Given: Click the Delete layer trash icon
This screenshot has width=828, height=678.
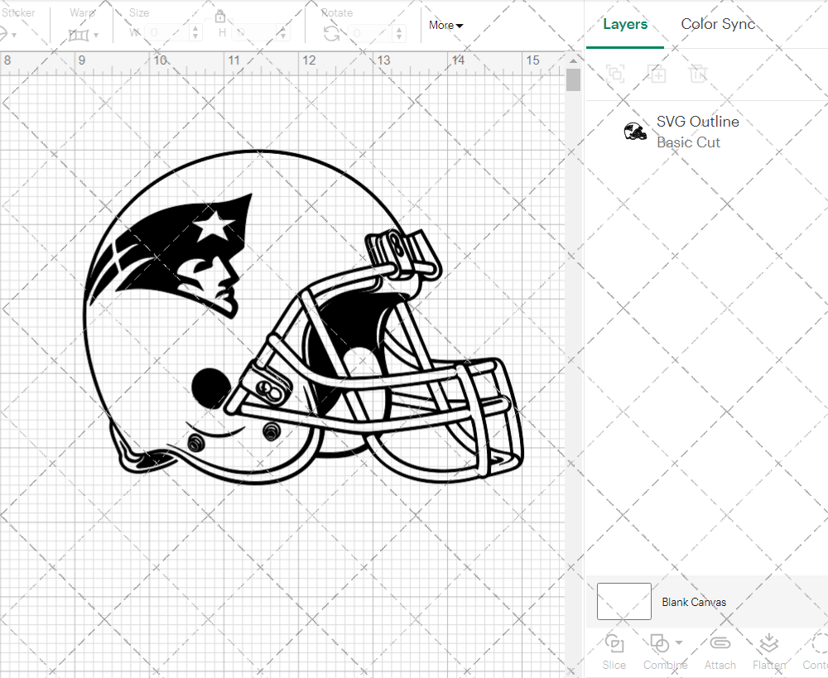Looking at the screenshot, I should point(697,74).
